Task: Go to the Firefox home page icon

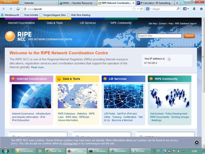Action: pyautogui.click(x=201, y=9)
